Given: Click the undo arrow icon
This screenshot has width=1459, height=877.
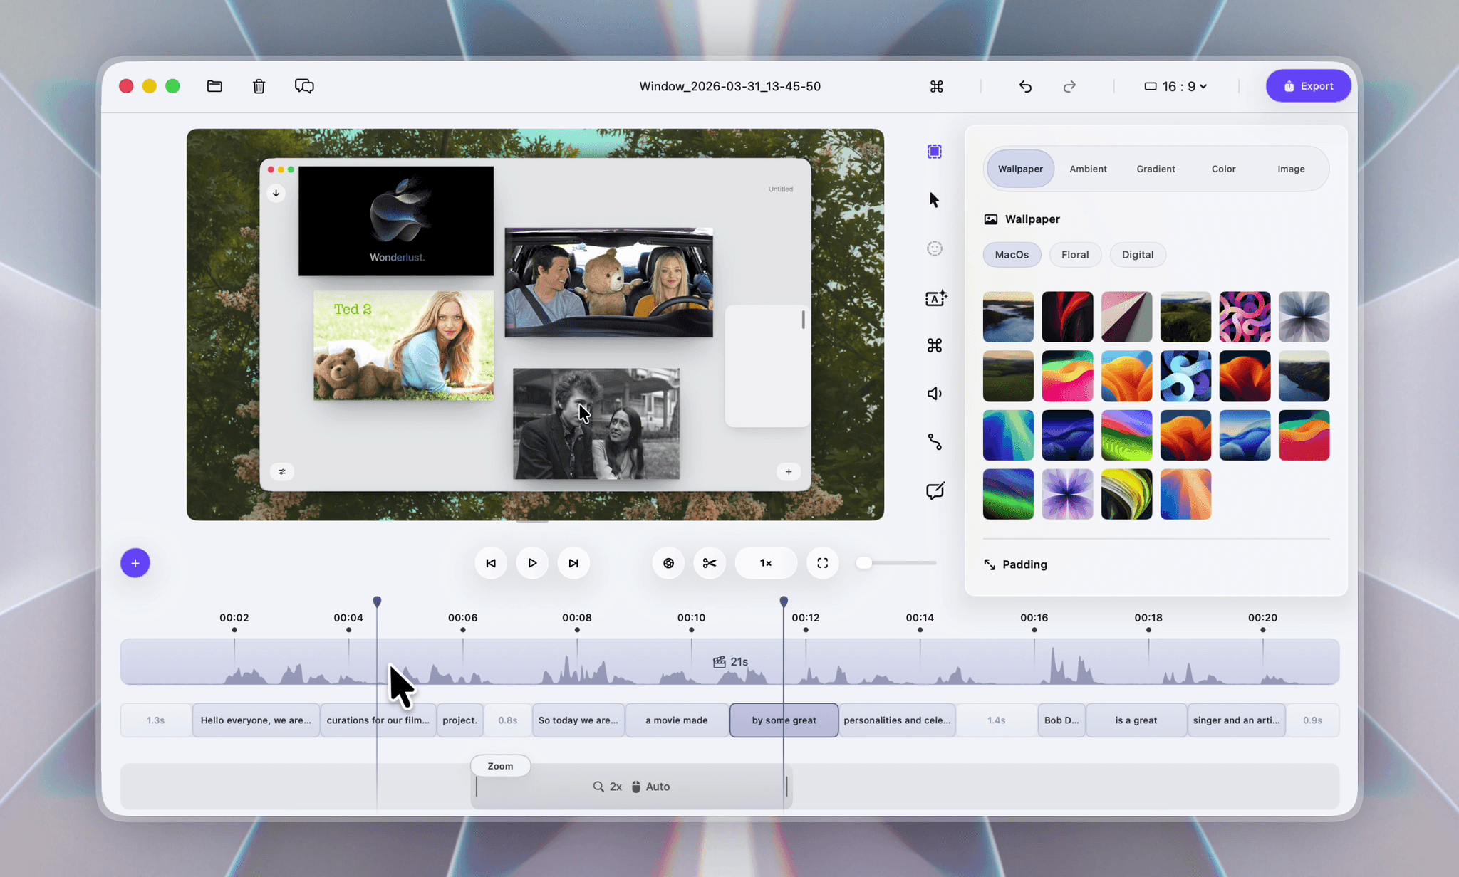Looking at the screenshot, I should point(1025,86).
